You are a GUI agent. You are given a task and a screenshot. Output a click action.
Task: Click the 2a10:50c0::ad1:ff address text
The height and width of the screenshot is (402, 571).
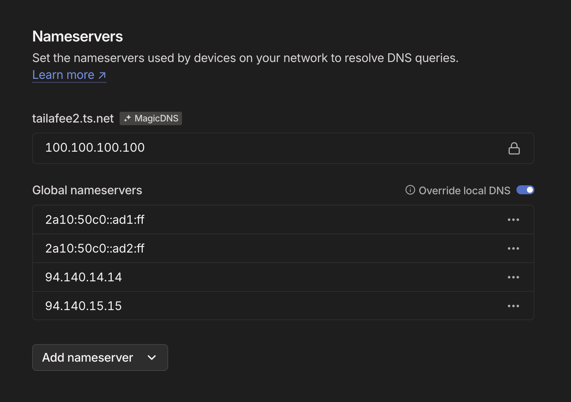95,220
